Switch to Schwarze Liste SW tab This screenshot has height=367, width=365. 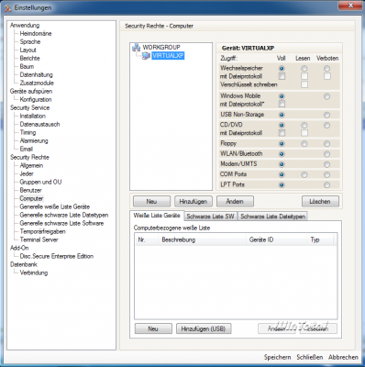210,217
